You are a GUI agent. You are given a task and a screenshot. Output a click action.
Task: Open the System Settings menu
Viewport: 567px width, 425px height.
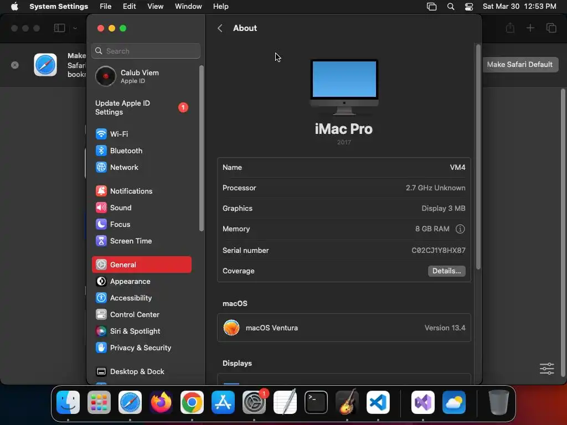[59, 7]
